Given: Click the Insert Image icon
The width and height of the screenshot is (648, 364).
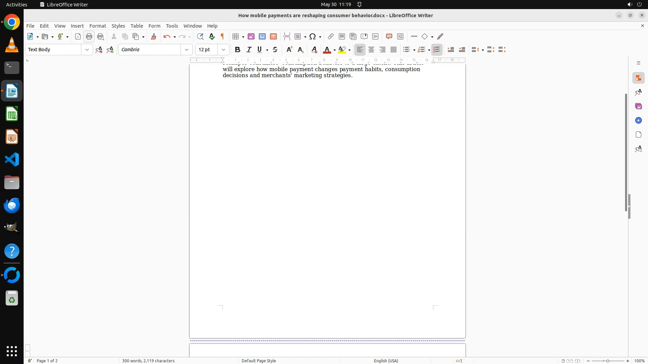Looking at the screenshot, I should [251, 37].
